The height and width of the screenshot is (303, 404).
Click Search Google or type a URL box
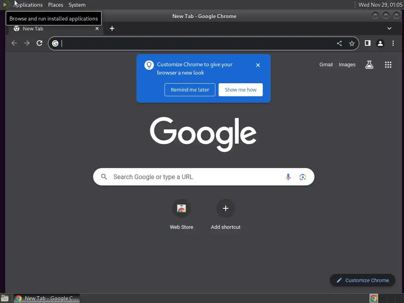point(204,177)
